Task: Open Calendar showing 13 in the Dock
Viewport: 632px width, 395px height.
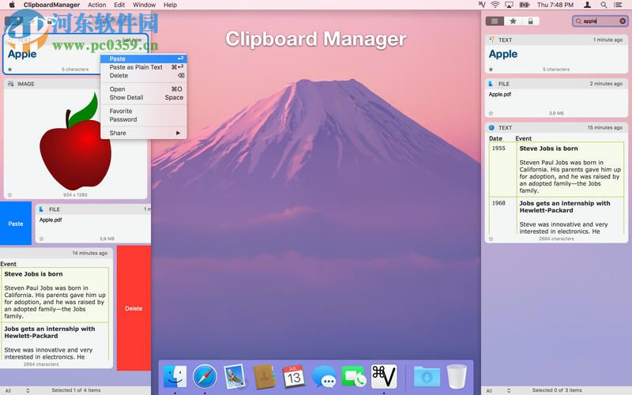Action: [x=294, y=376]
